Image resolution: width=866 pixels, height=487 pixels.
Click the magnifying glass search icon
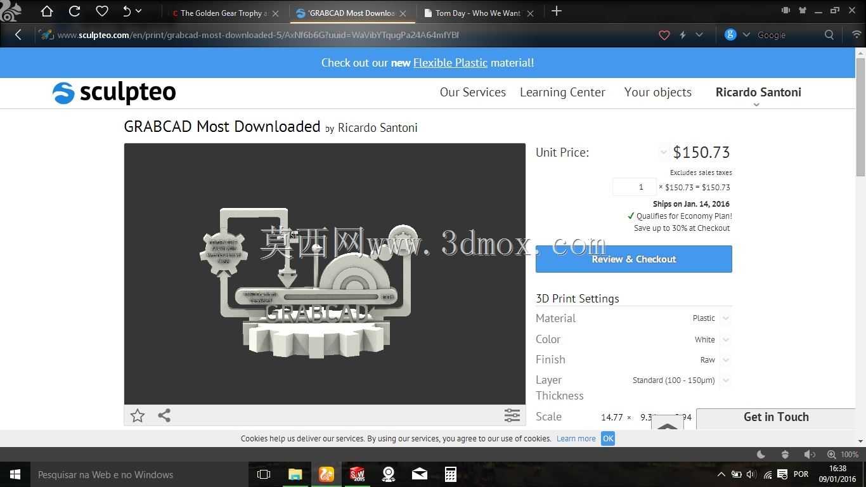[829, 35]
